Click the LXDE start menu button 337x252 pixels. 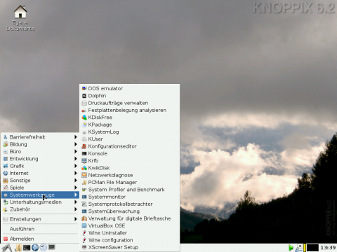coord(6,248)
